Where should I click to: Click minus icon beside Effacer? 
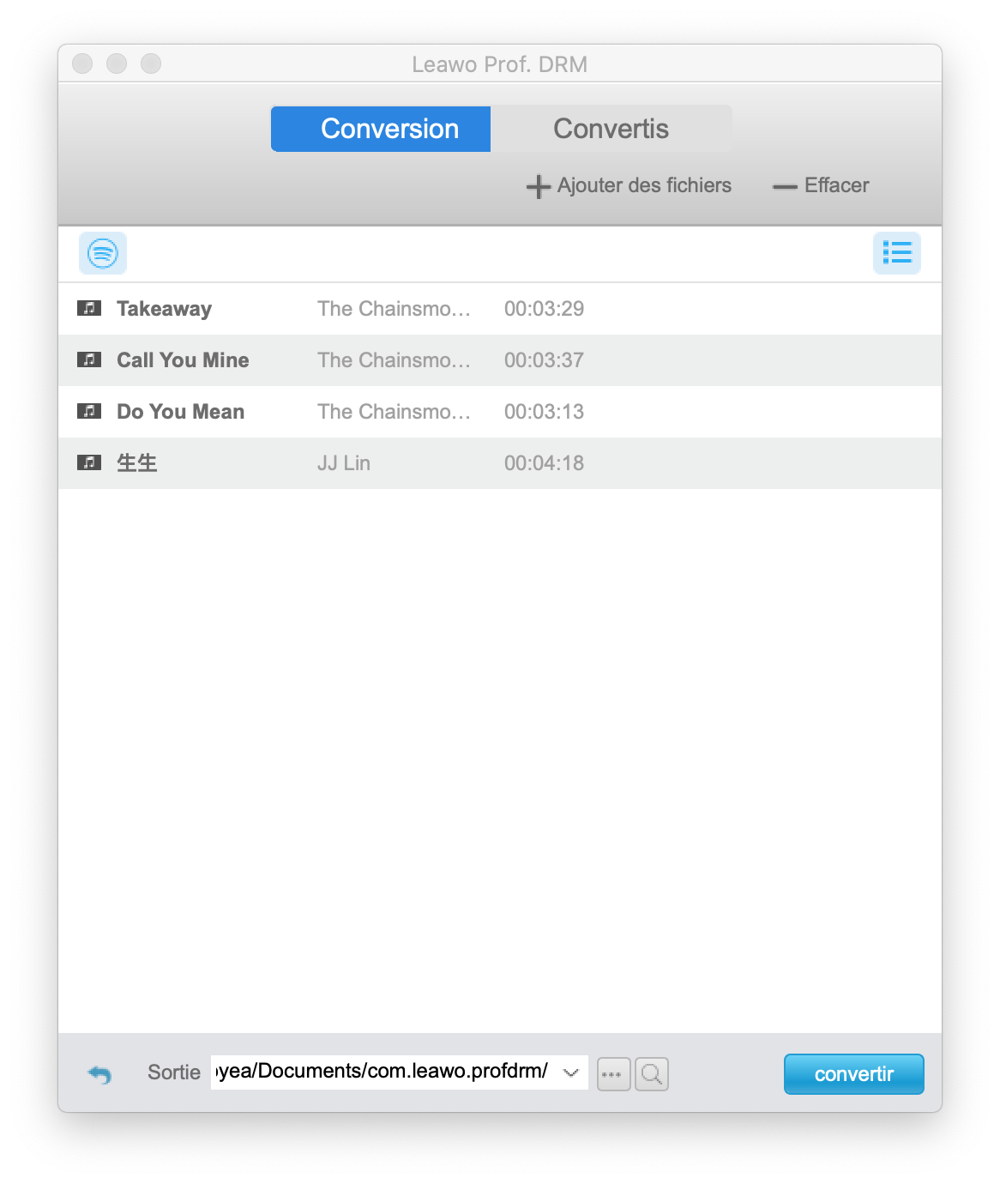click(x=785, y=186)
